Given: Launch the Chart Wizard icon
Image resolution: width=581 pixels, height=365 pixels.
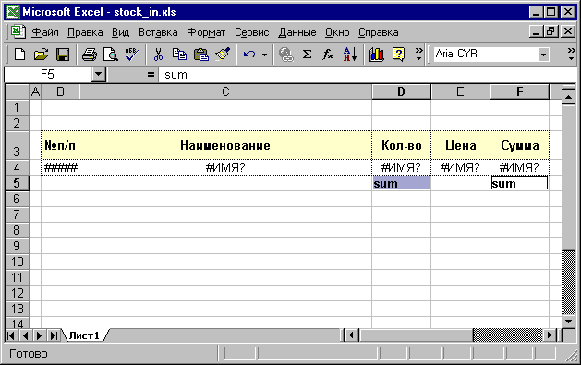Looking at the screenshot, I should coord(377,55).
